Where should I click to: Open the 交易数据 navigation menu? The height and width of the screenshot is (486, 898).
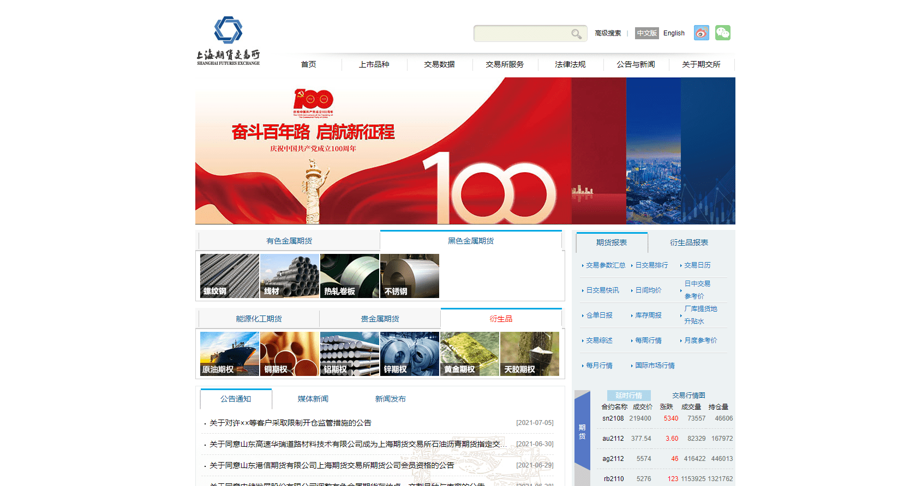(x=439, y=64)
